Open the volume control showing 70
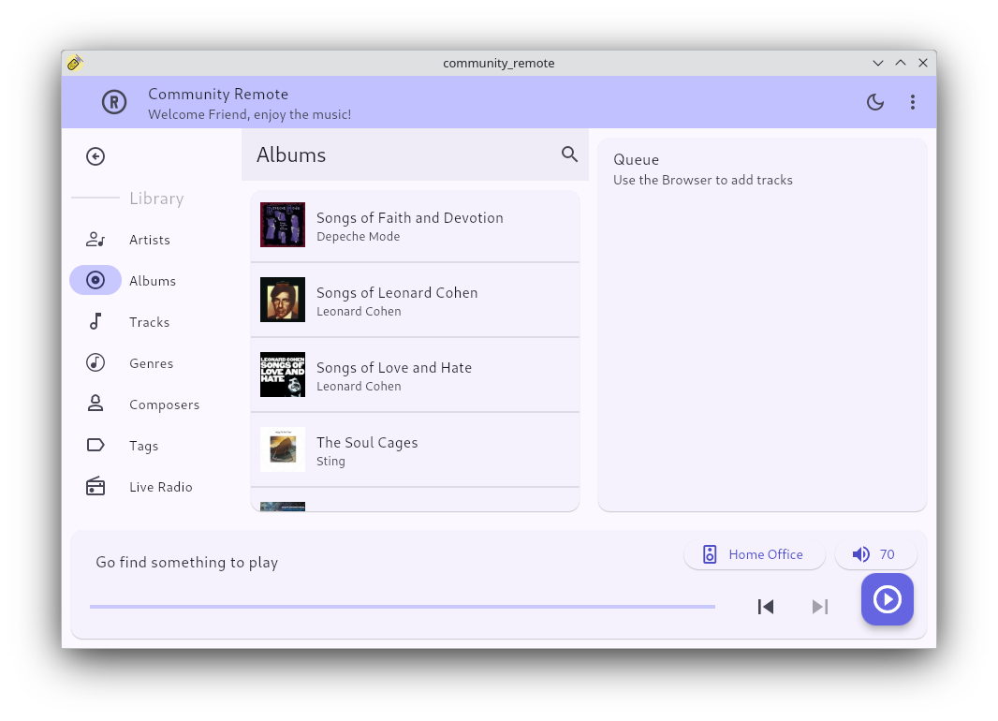The height and width of the screenshot is (721, 998). pyautogui.click(x=875, y=554)
